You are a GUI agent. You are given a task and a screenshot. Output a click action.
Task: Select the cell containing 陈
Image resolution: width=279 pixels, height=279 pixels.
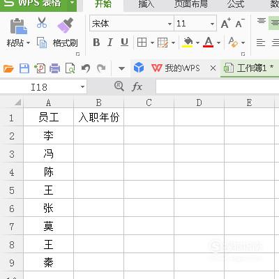pos(48,172)
